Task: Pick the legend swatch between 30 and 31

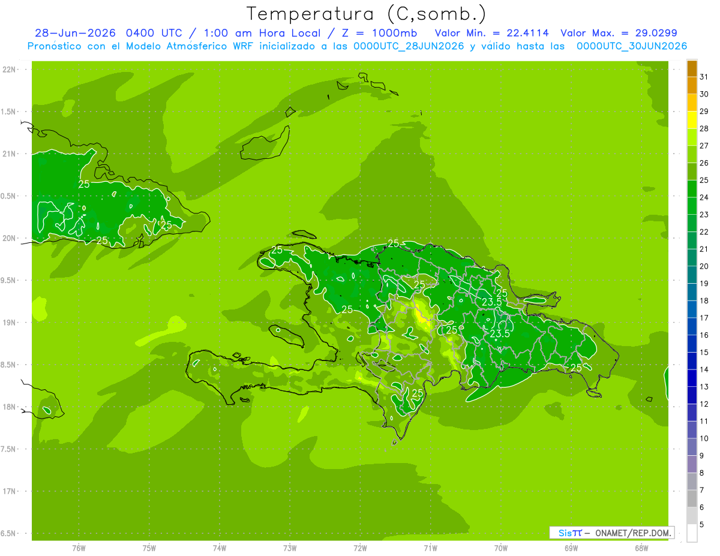Action: pos(692,86)
